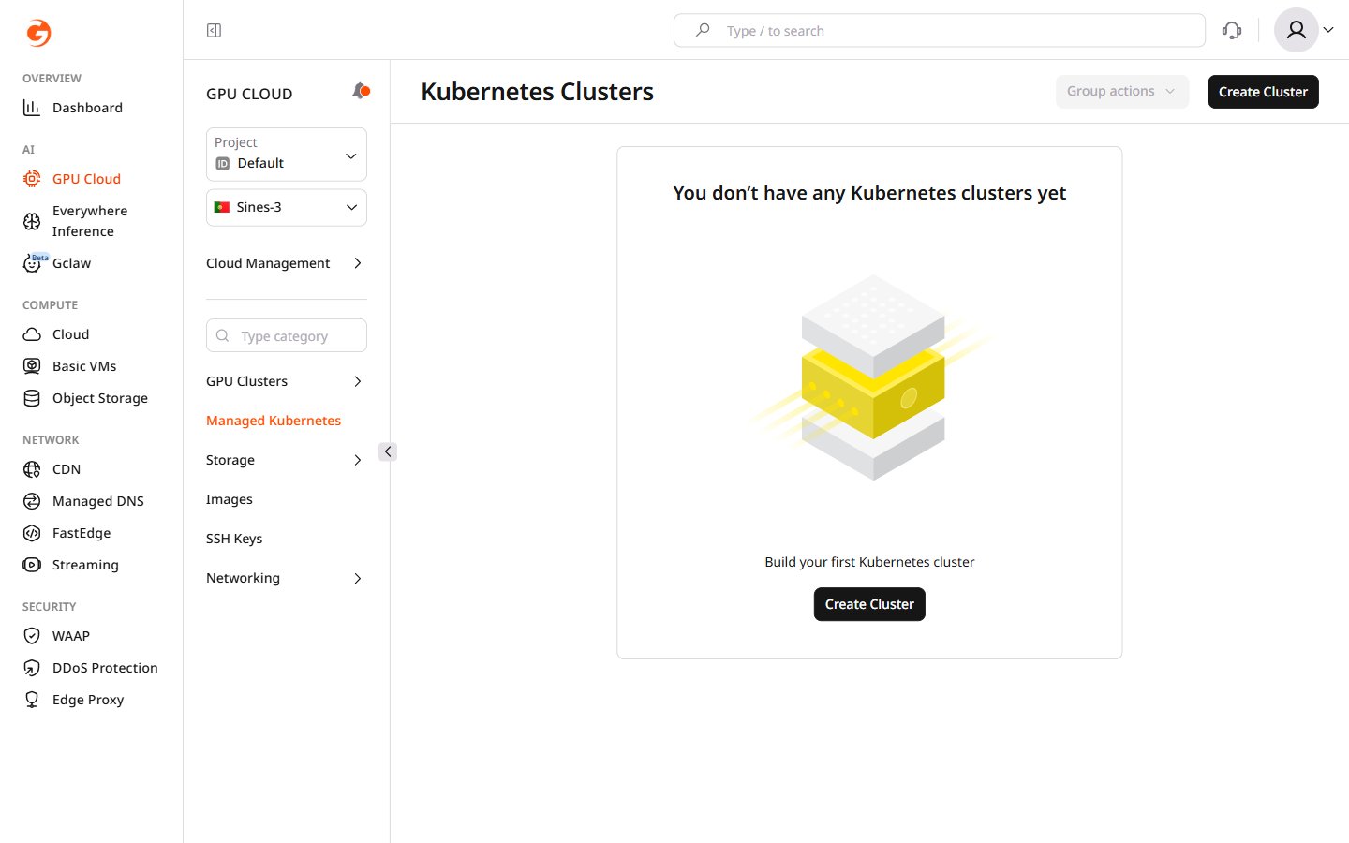Screen dimensions: 1349x843
Task: Open Object Storage link
Action: tap(100, 398)
